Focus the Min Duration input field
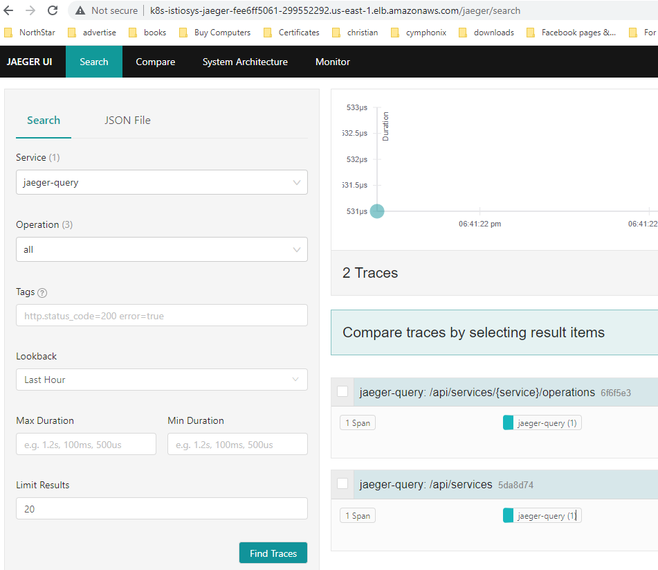 coord(237,445)
